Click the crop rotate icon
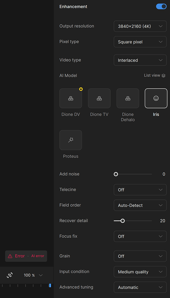Image resolution: width=170 pixels, height=298 pixels. [10, 275]
